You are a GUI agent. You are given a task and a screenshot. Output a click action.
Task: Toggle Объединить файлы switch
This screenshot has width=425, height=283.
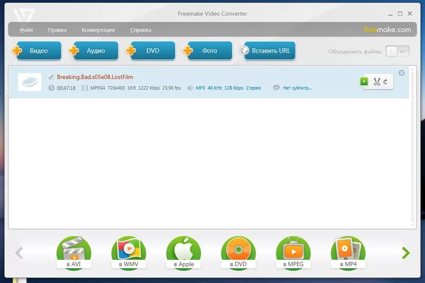[397, 51]
